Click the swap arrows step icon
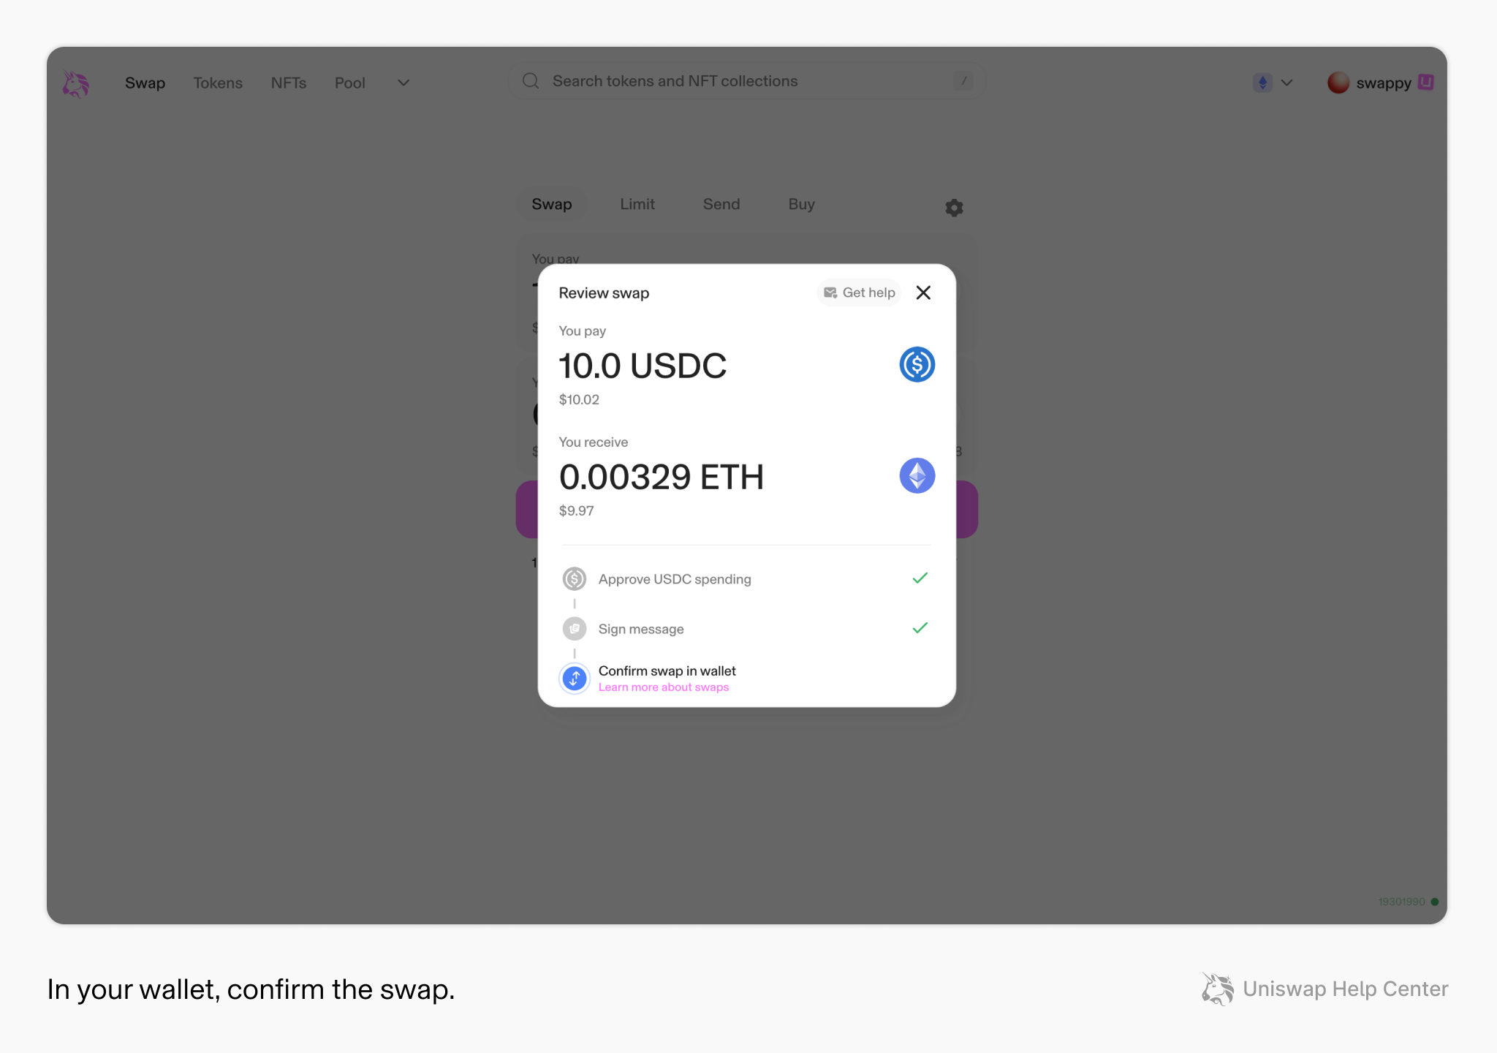Screen dimensions: 1497x1053 tap(575, 678)
